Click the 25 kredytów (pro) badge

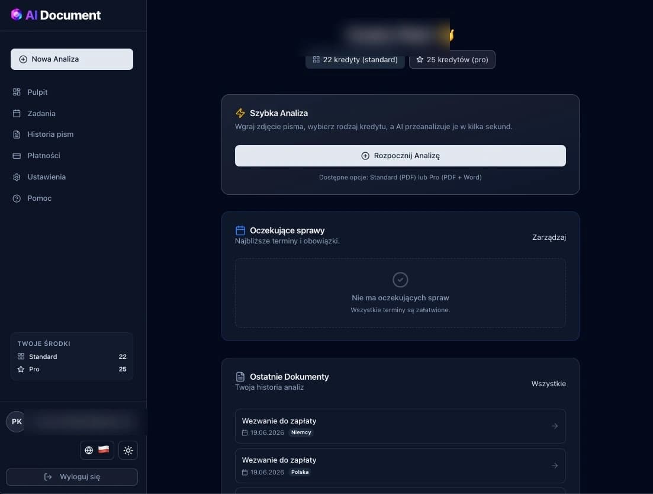(x=452, y=60)
